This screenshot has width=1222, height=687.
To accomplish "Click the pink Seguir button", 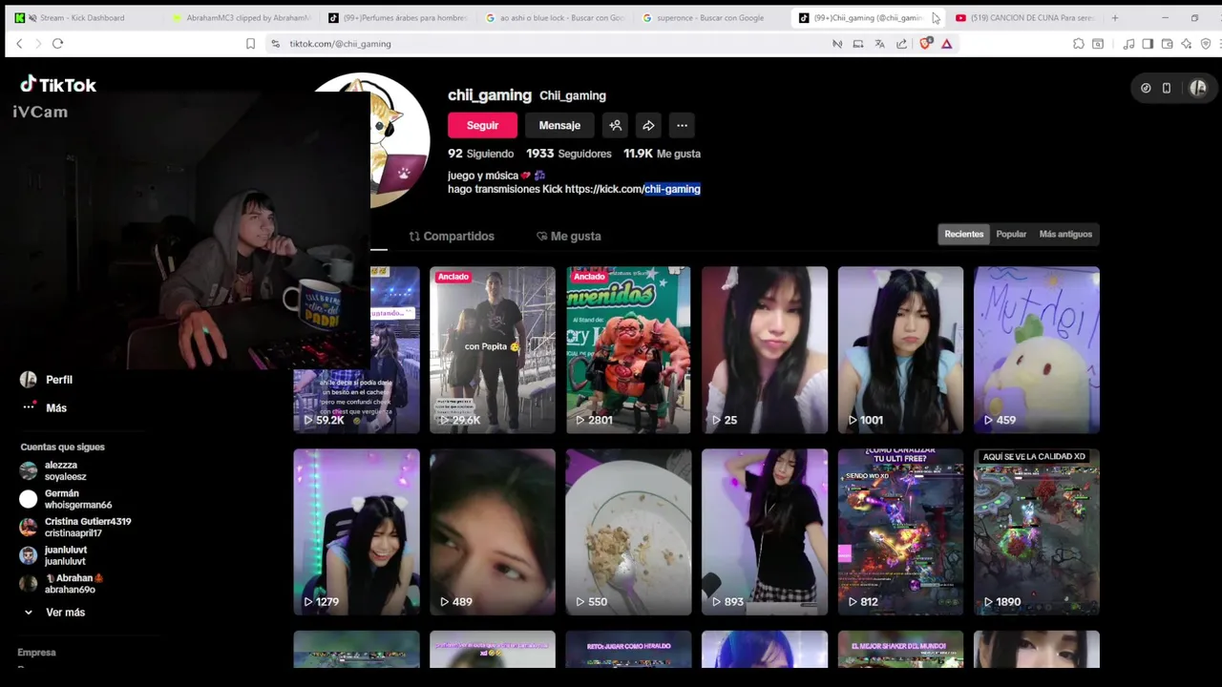I will point(482,125).
